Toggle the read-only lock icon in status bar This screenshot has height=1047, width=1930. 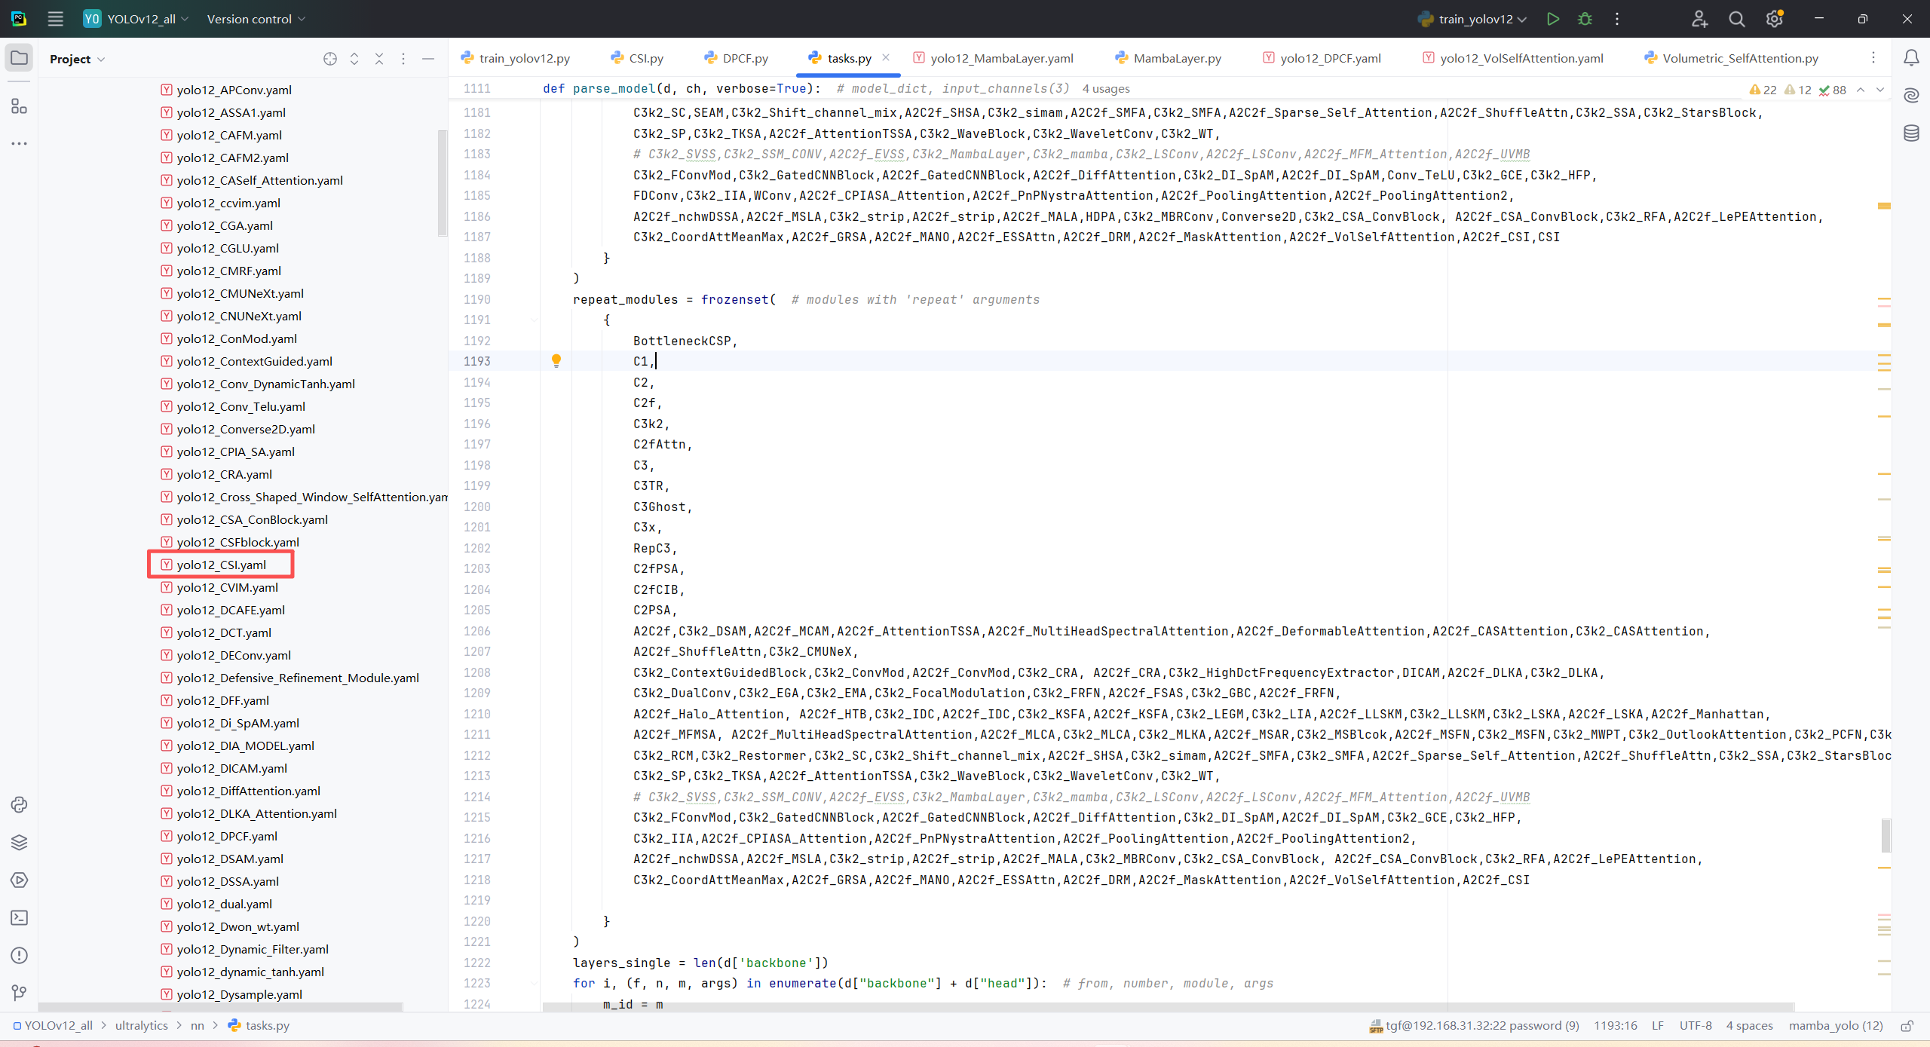[x=1907, y=1025]
